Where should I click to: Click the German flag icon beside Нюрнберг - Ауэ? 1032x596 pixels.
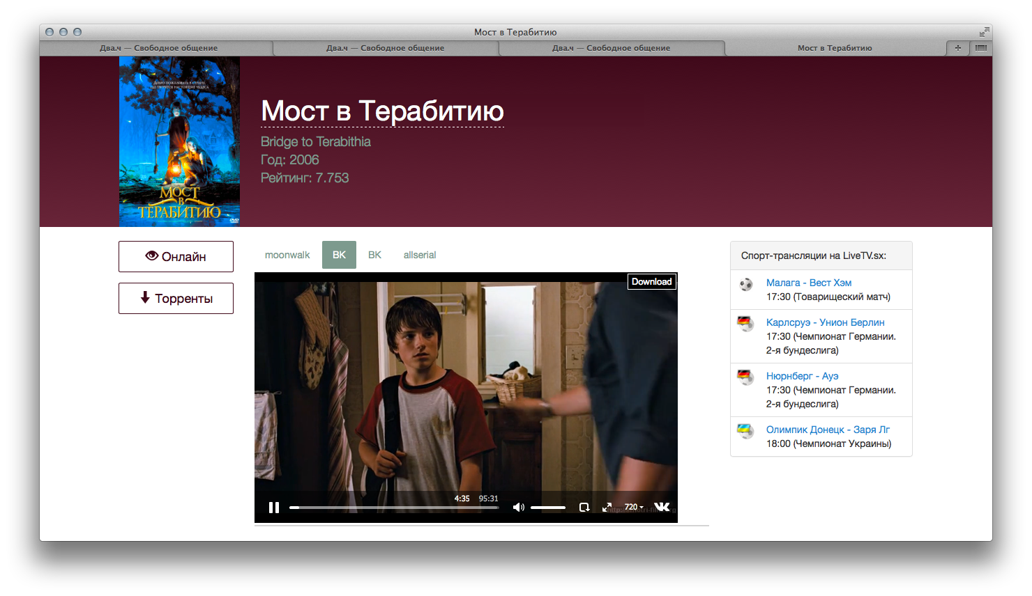[x=745, y=377]
